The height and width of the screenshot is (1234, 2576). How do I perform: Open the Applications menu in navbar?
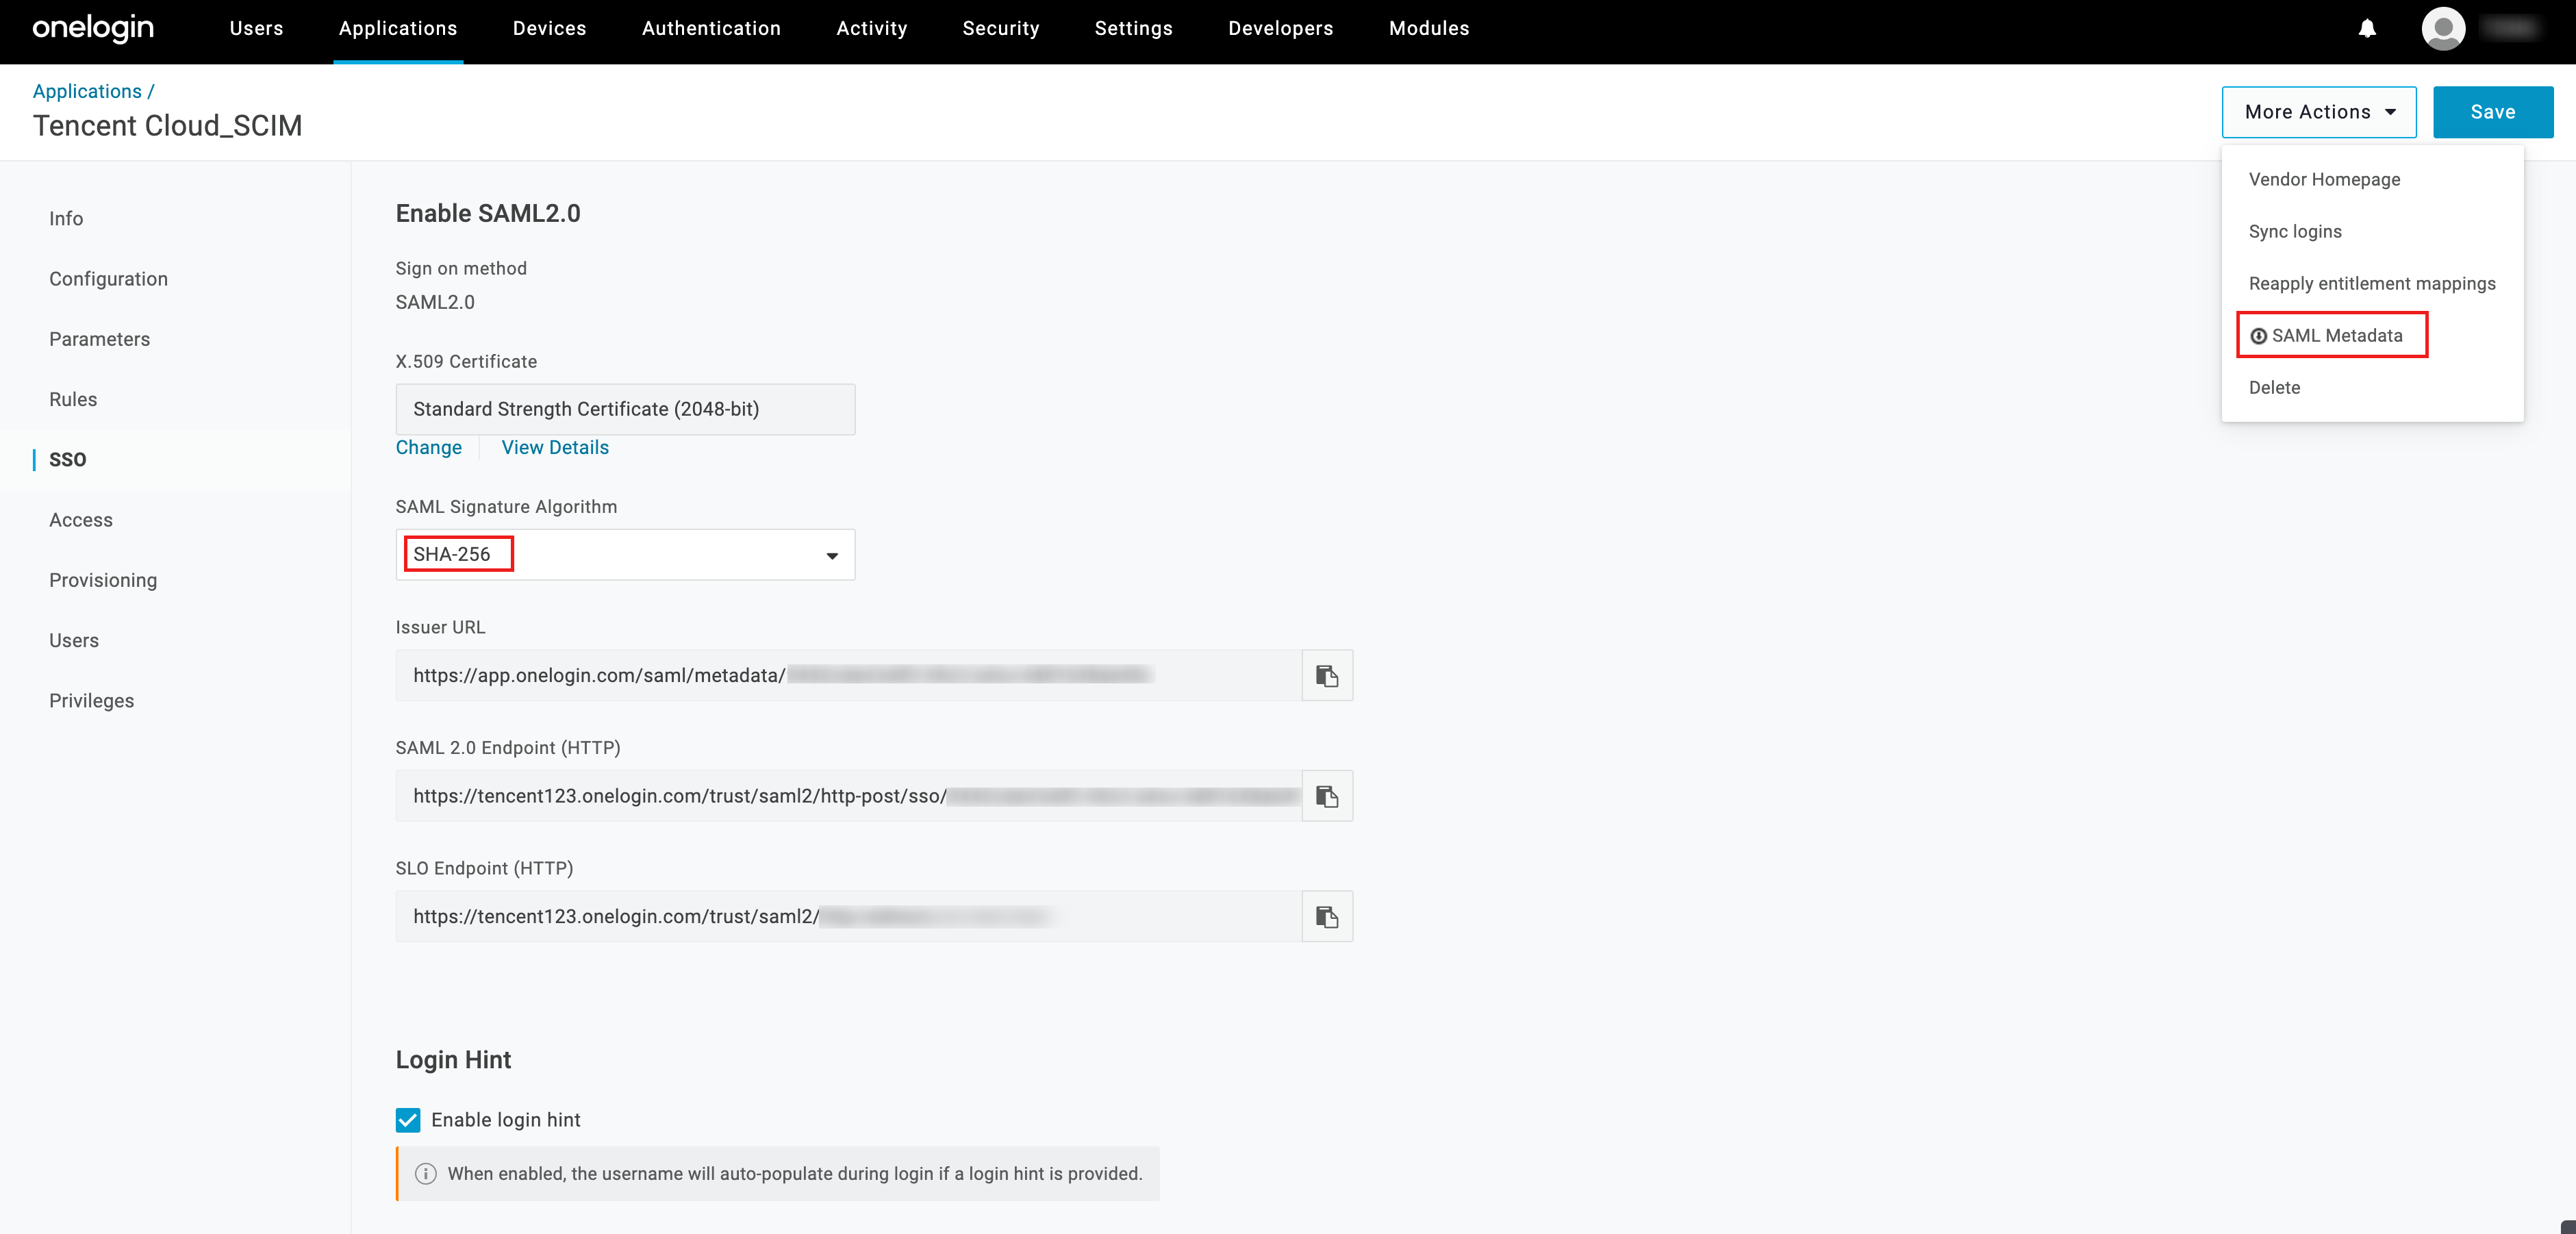[x=397, y=29]
